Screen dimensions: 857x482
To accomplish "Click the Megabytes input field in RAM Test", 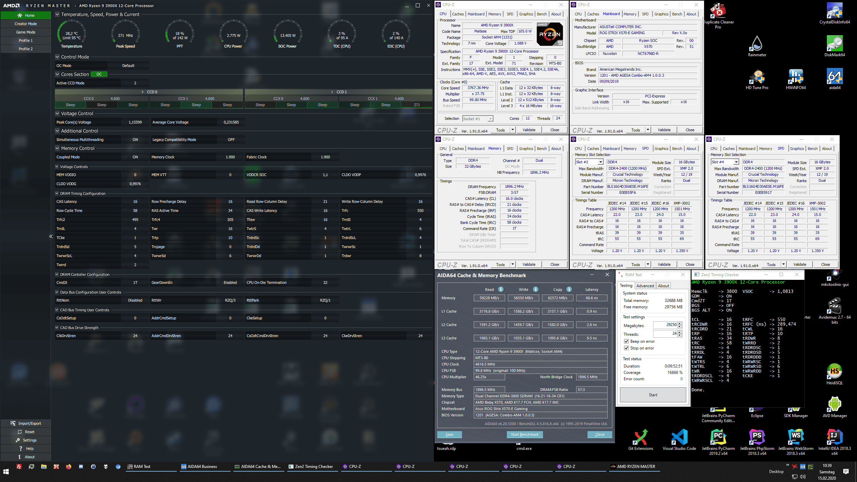I will point(665,325).
